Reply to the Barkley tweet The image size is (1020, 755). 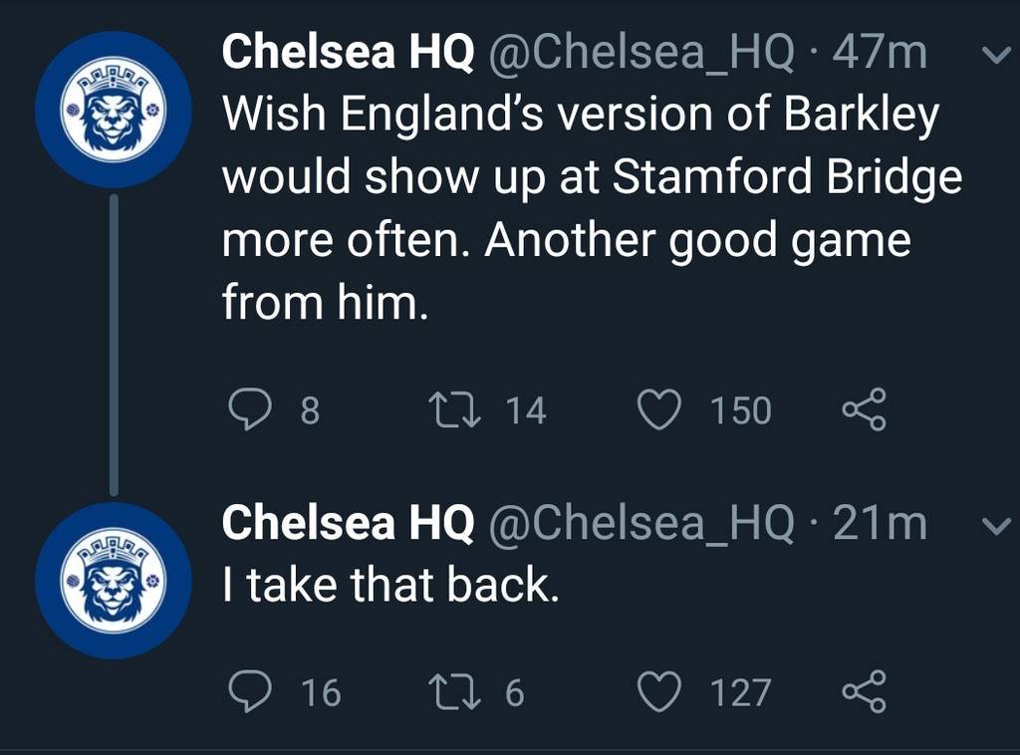250,409
